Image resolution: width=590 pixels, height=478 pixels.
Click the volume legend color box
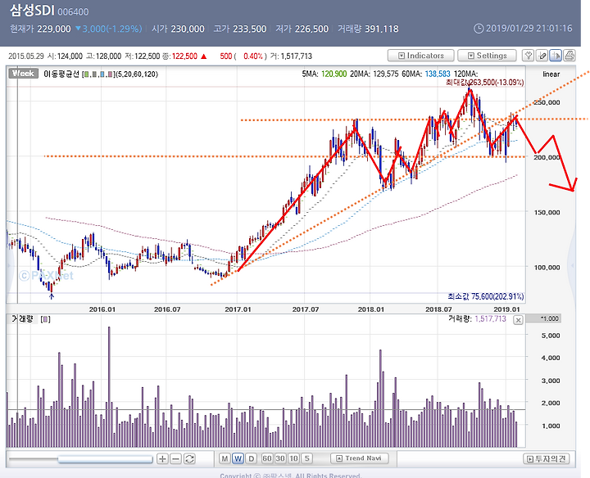(x=46, y=319)
